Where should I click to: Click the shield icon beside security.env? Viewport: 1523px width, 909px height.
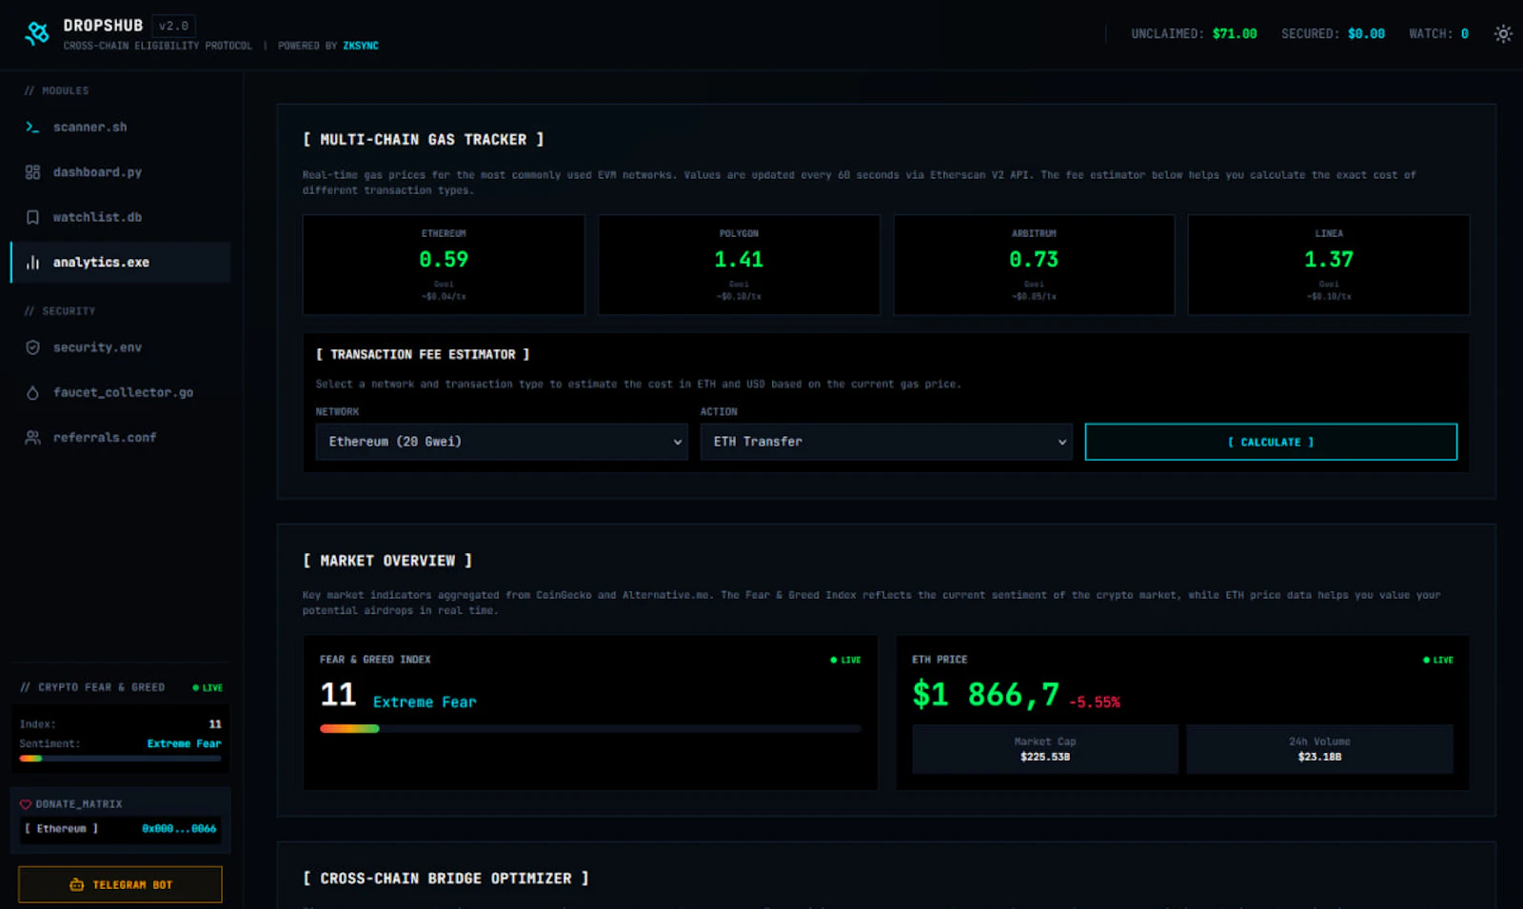[32, 347]
